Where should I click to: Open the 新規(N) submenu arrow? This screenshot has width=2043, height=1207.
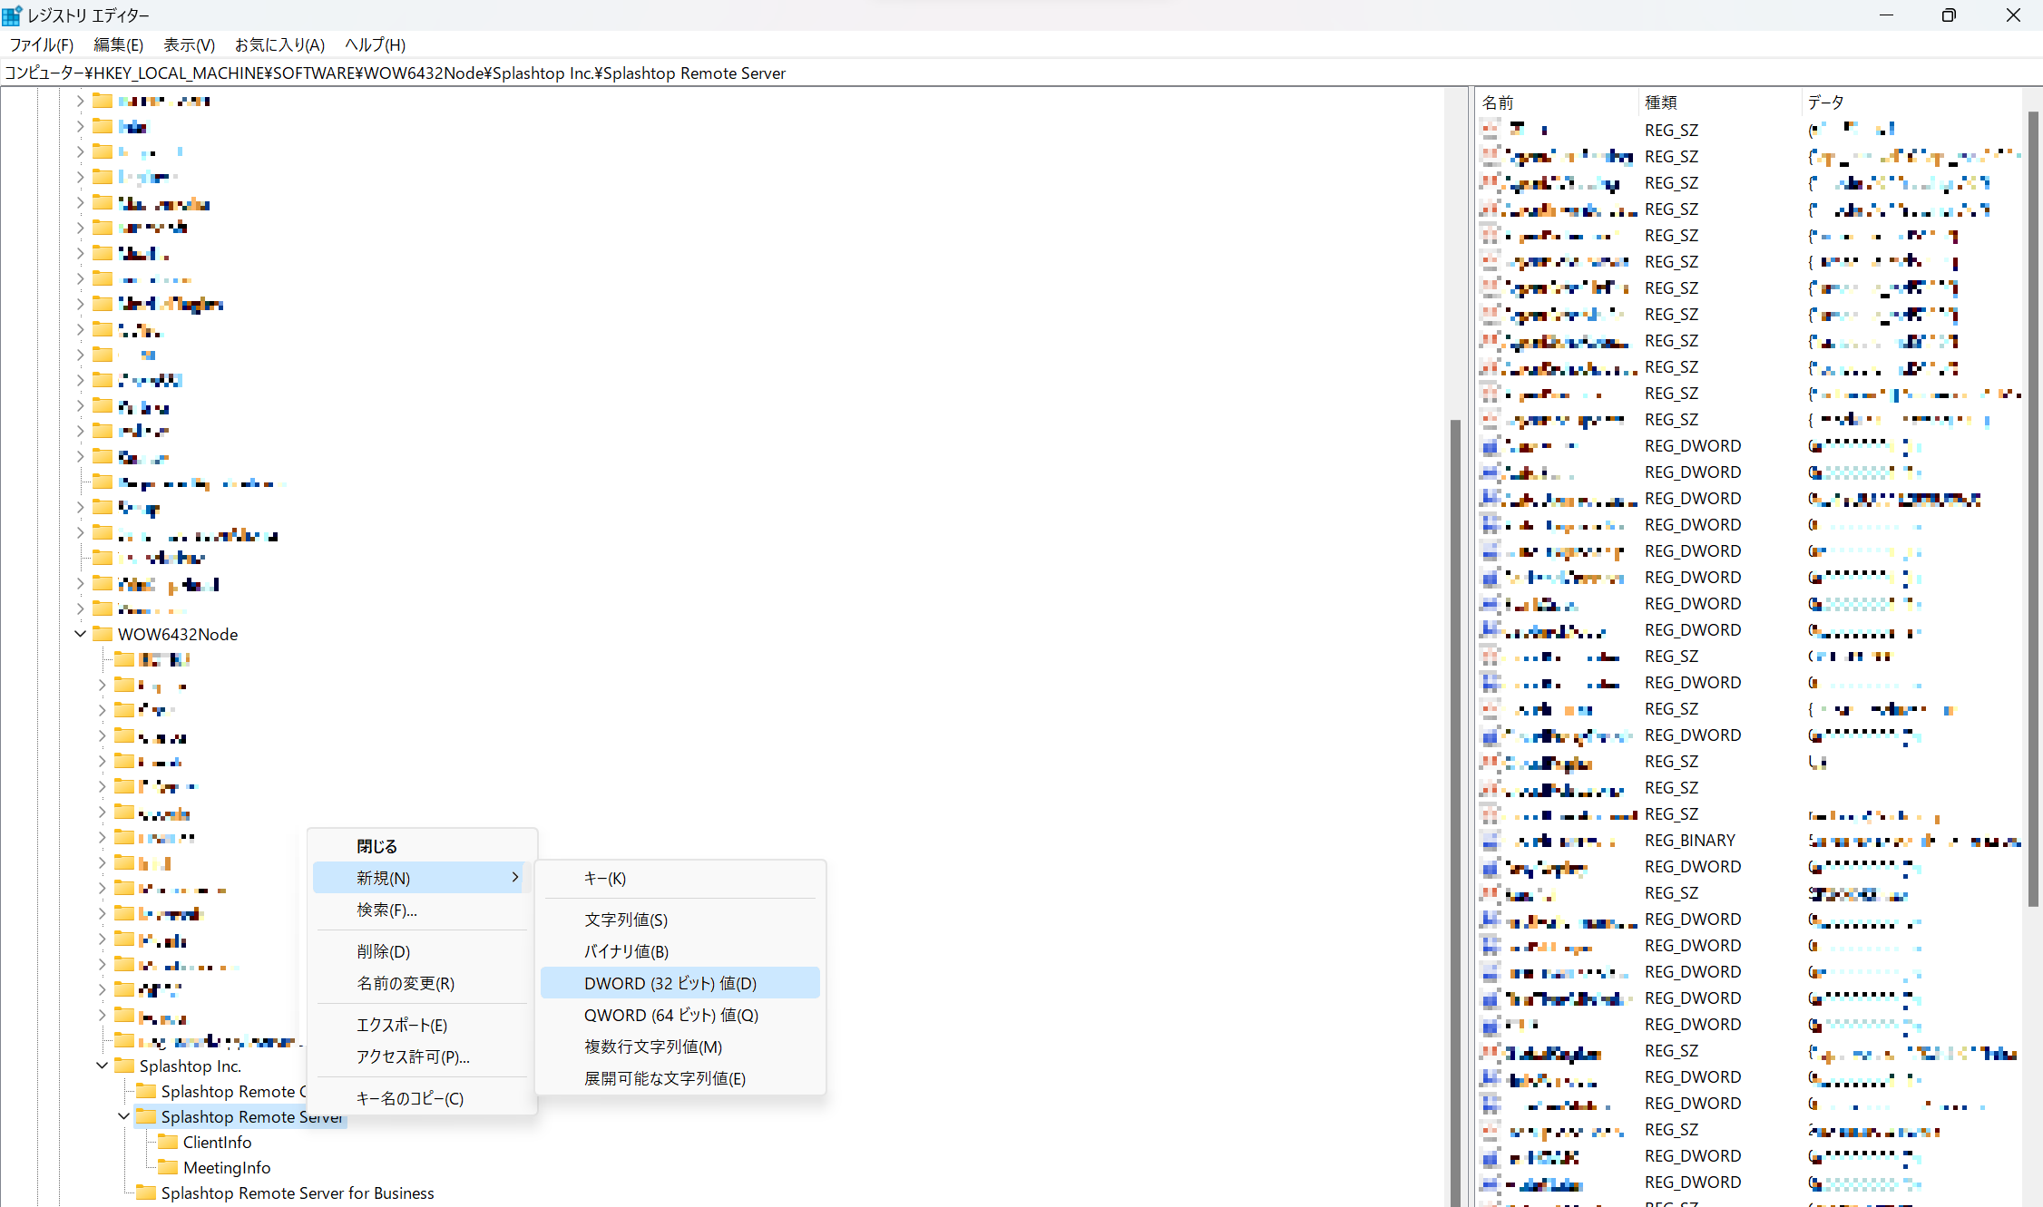[x=515, y=877]
